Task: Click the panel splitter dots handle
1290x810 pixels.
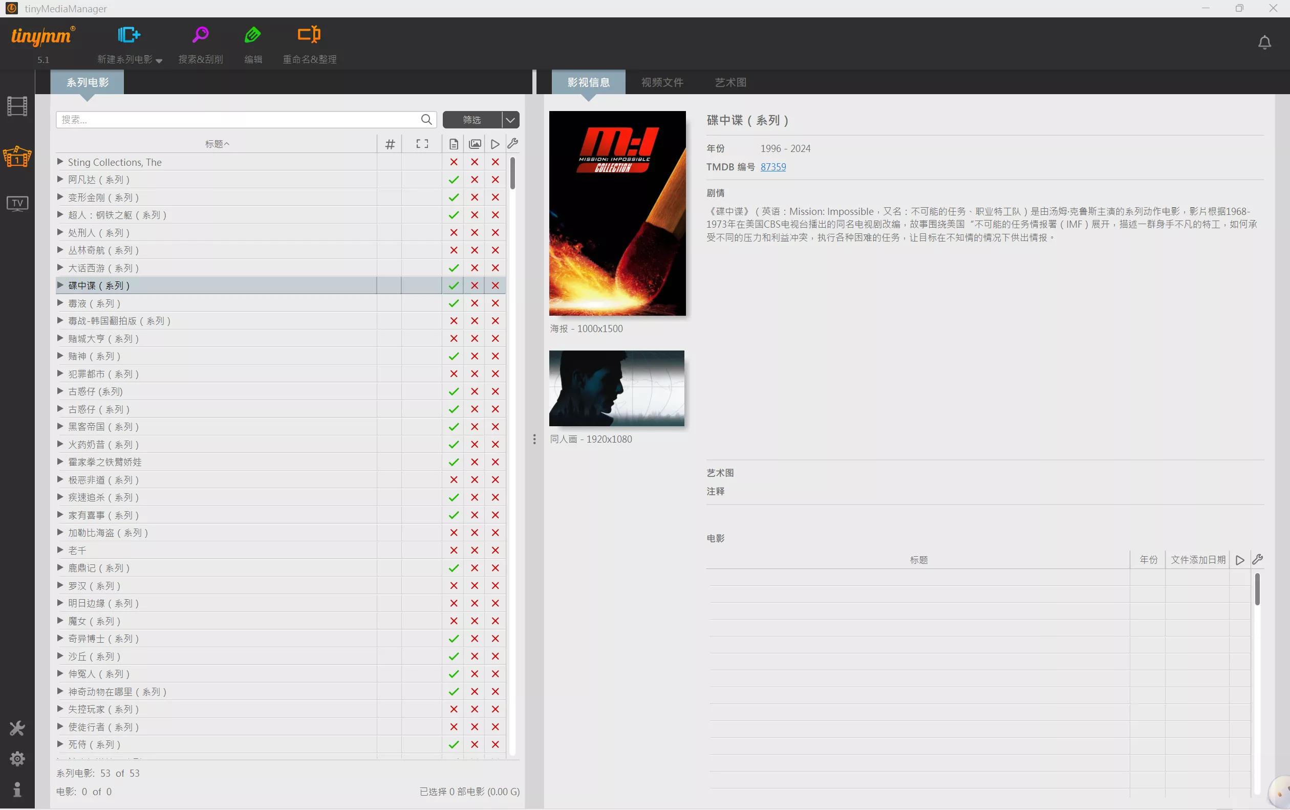Action: 534,440
